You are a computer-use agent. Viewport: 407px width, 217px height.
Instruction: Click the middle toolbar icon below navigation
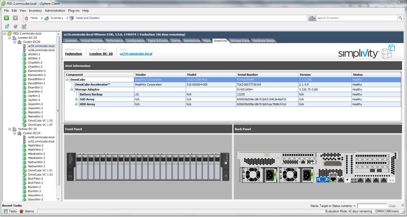pyautogui.click(x=16, y=27)
